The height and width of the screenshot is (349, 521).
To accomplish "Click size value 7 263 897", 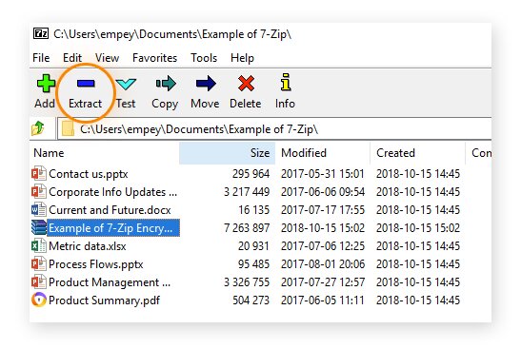I will click(x=247, y=228).
